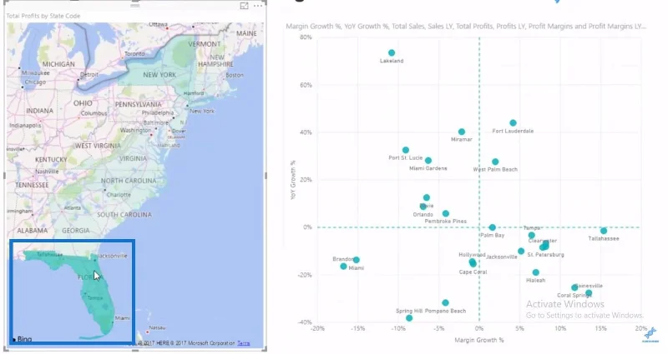
Task: Select the Tallahassee dot on scatter chart
Action: tap(604, 231)
